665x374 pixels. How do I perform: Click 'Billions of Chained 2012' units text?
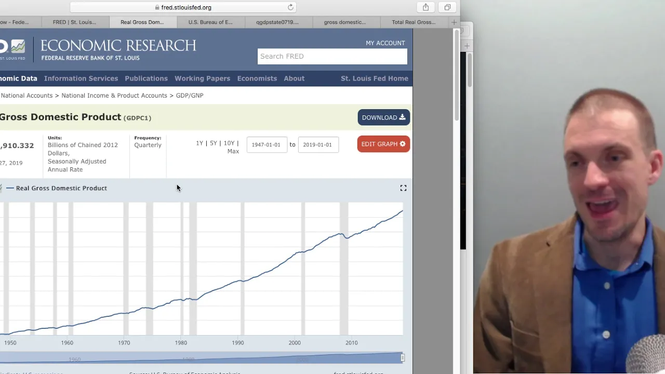pyautogui.click(x=83, y=145)
